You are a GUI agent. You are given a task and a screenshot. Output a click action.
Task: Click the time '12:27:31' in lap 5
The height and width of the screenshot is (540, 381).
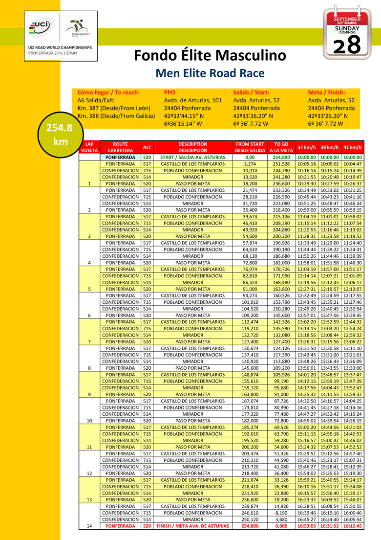click(x=307, y=289)
